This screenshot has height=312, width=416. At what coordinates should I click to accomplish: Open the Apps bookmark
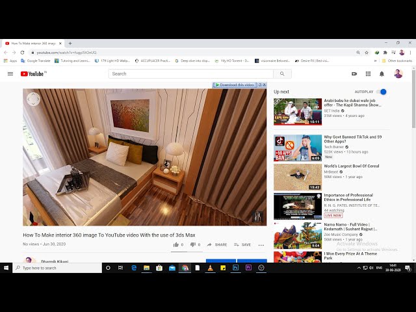click(10, 60)
